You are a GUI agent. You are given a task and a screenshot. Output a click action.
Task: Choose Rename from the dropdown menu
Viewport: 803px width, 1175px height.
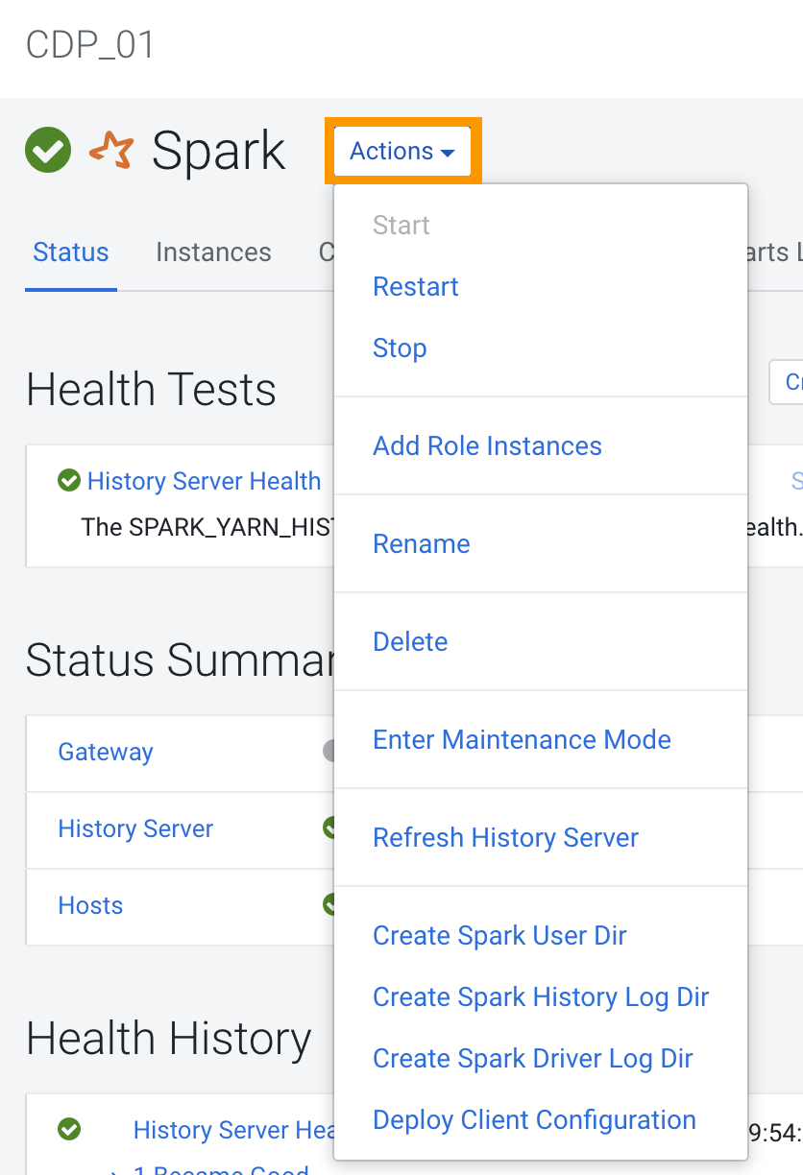(x=422, y=544)
